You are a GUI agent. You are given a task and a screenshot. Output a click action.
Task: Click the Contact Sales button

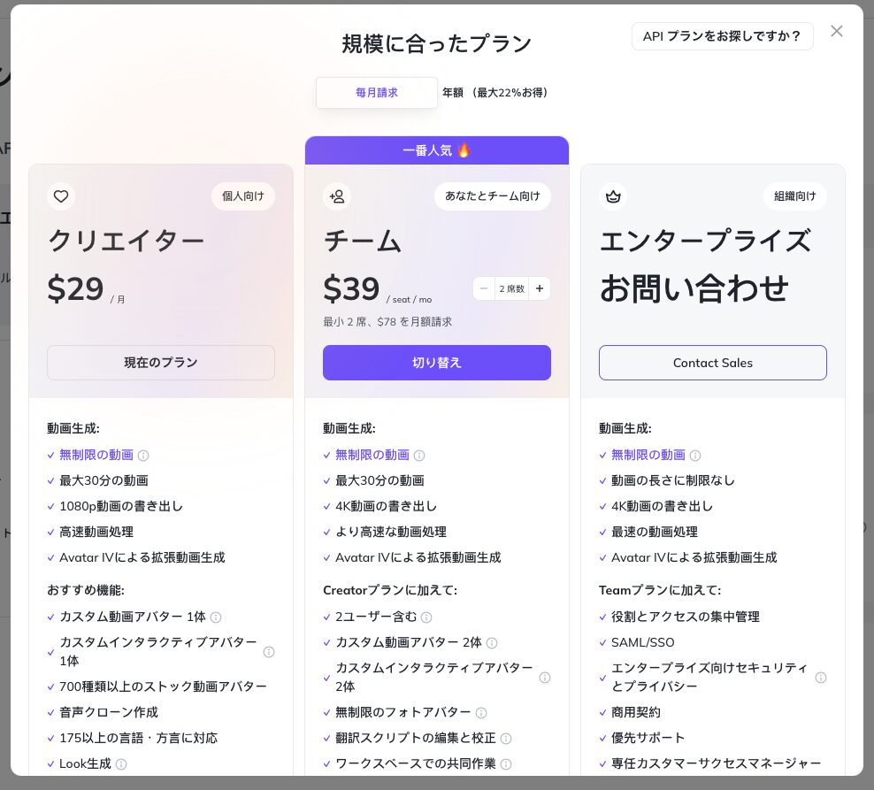coord(713,363)
